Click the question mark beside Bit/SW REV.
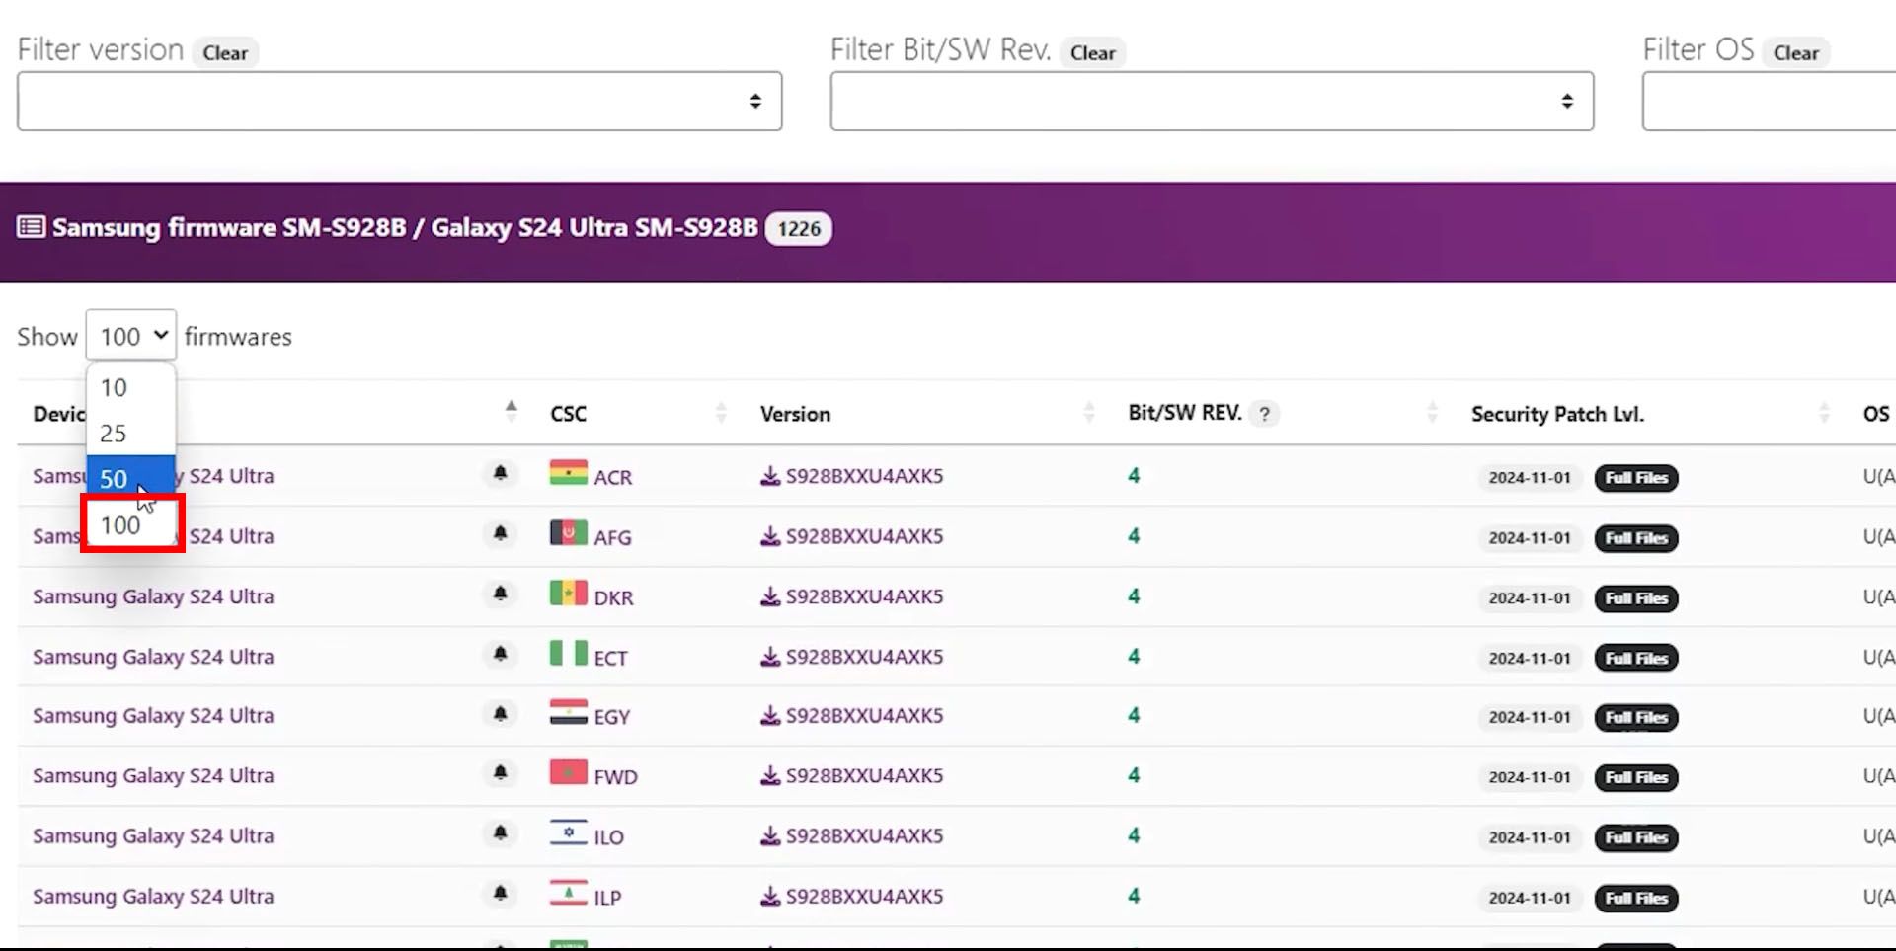Viewport: 1896px width, 951px height. pyautogui.click(x=1264, y=414)
